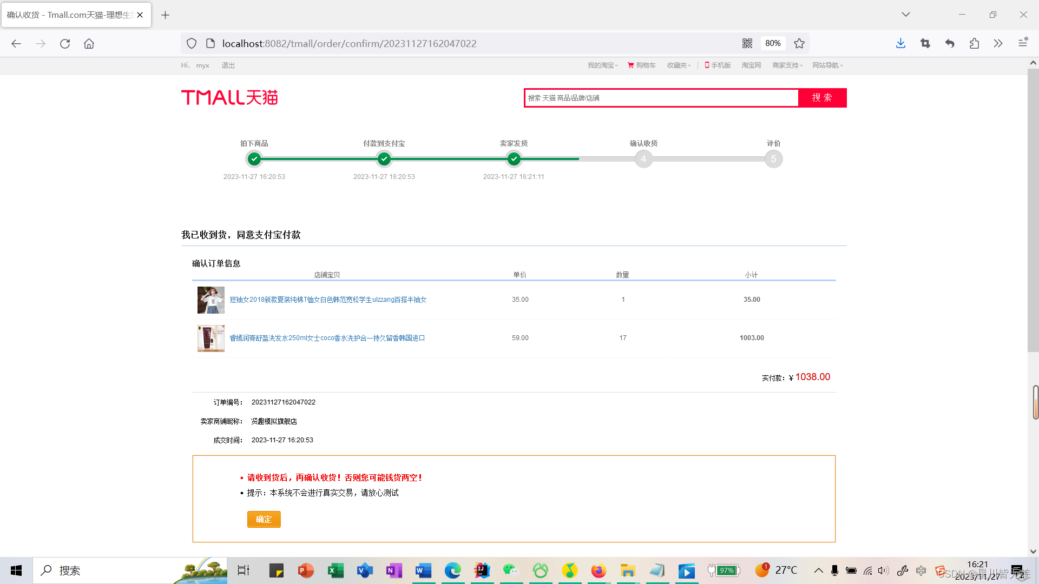Click the volume speaker tray icon

click(884, 570)
